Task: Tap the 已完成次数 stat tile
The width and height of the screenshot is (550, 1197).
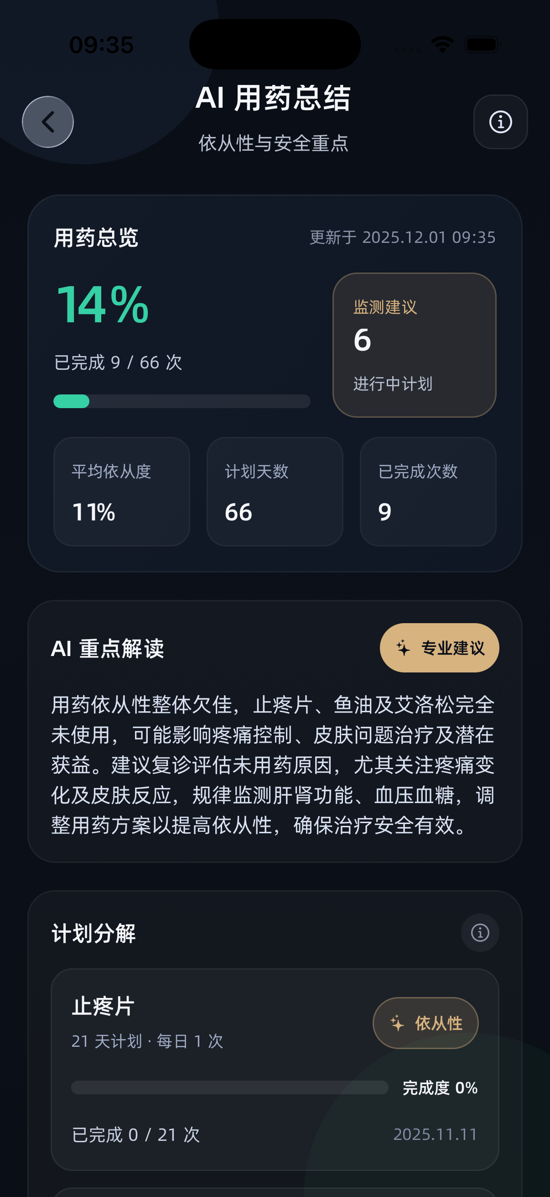Action: [427, 491]
